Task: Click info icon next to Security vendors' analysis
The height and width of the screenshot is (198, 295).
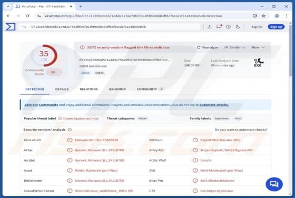Action: coord(70,130)
